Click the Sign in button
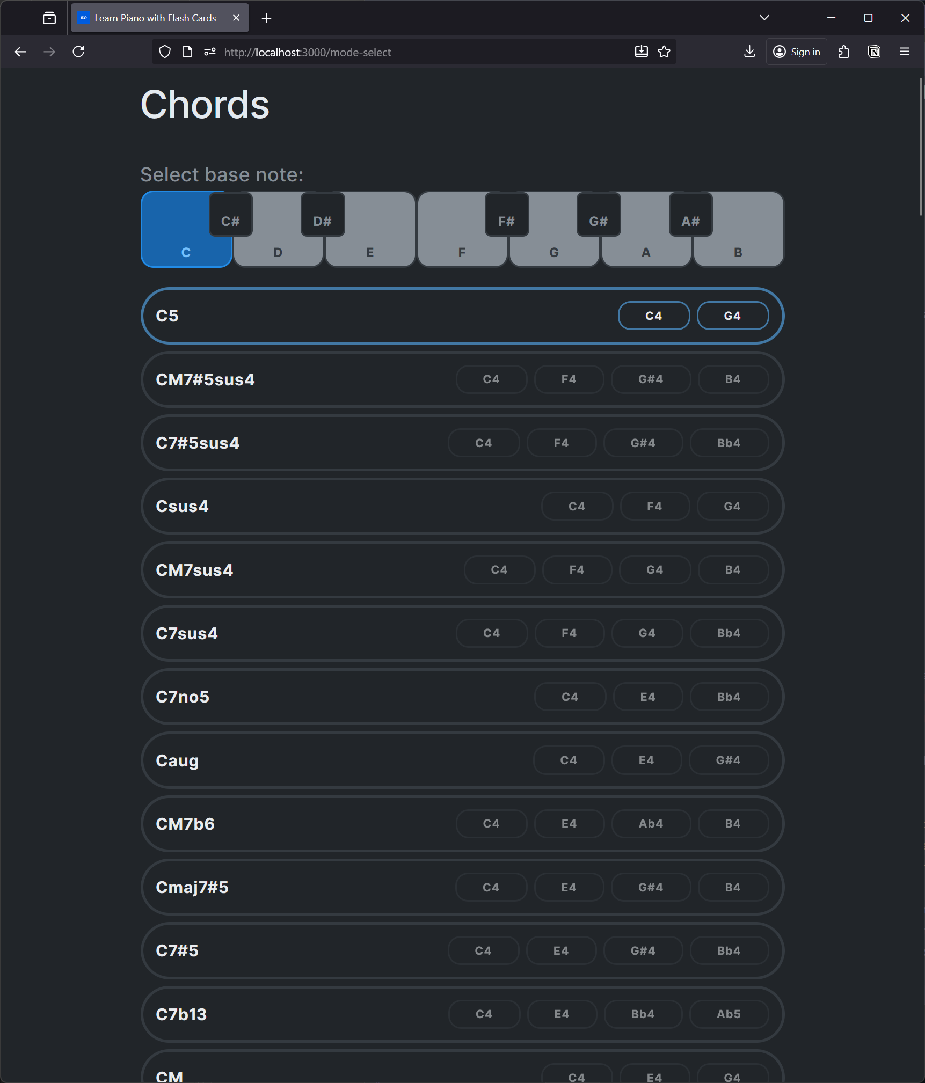The width and height of the screenshot is (925, 1083). (796, 52)
